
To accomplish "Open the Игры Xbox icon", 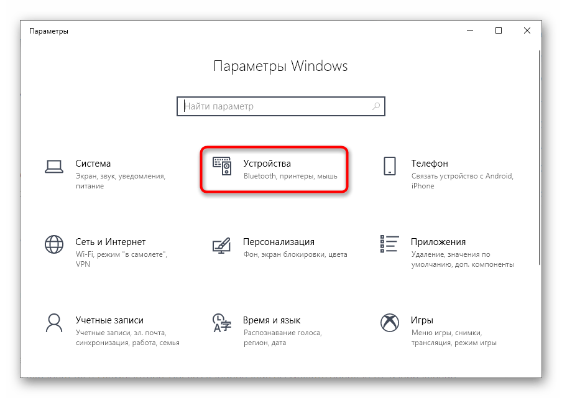I will (390, 323).
